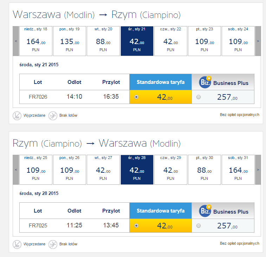
Task: Click the outbound Brak lotów plane icon
Action: (53, 116)
